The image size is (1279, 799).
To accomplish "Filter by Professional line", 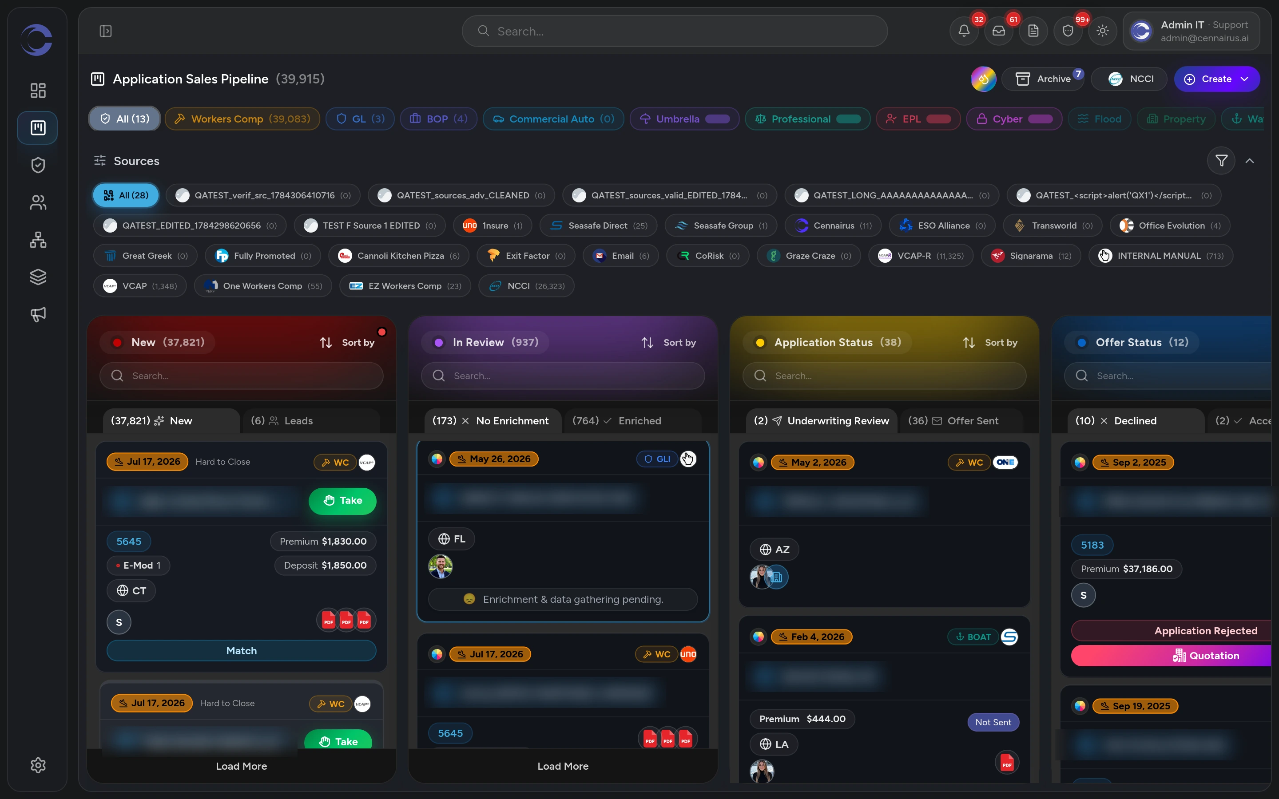I will coord(807,119).
